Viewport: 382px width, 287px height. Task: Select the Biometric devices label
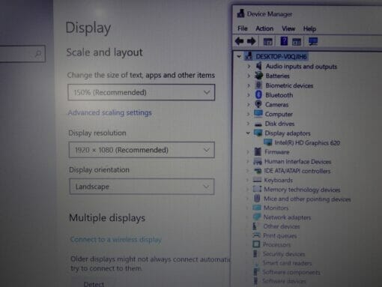[x=289, y=85]
